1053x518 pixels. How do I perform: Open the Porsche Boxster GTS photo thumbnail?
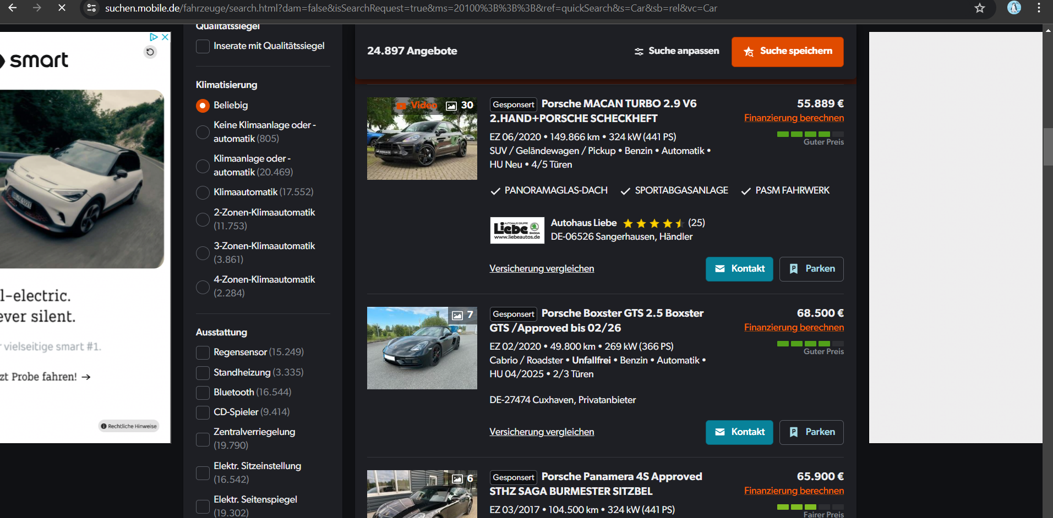point(422,348)
